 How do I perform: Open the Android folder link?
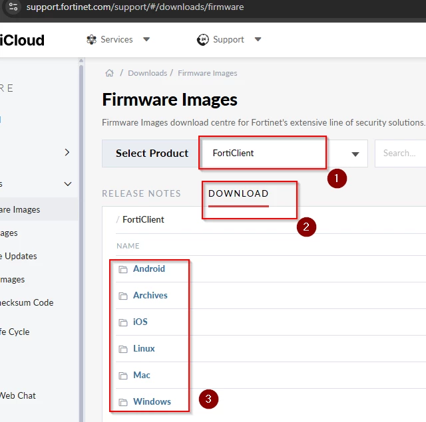pyautogui.click(x=149, y=268)
